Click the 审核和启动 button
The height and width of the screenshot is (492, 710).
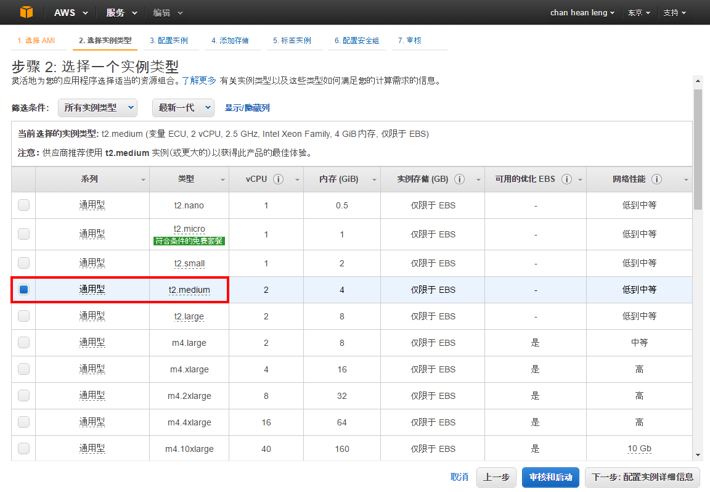pos(550,477)
